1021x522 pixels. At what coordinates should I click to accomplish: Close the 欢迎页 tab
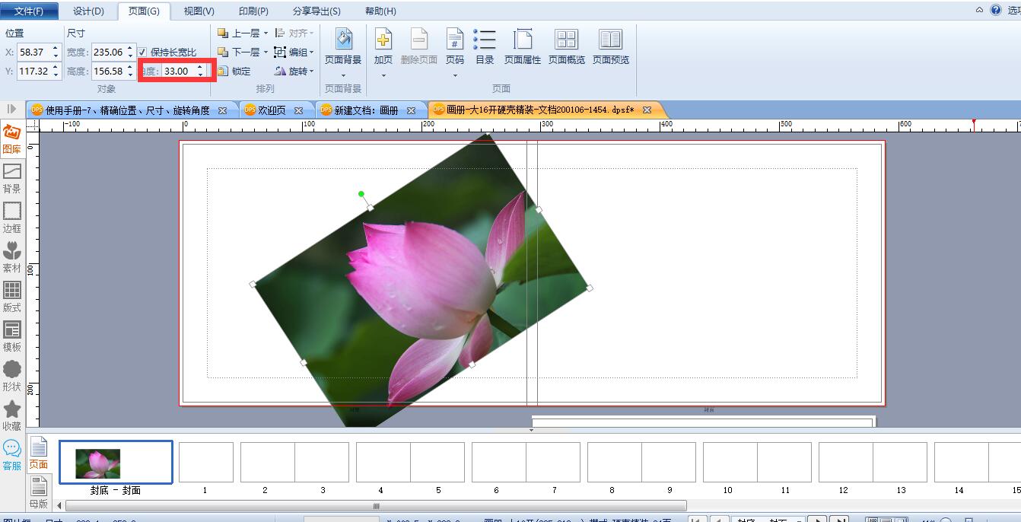(x=299, y=110)
